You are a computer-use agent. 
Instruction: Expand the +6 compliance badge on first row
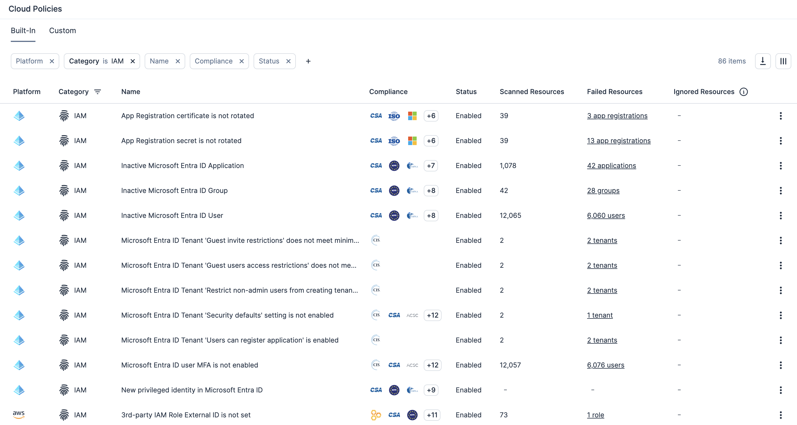click(x=431, y=116)
